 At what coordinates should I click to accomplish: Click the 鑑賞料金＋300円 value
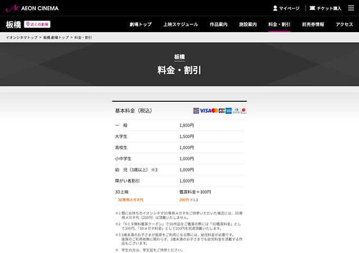tap(195, 192)
